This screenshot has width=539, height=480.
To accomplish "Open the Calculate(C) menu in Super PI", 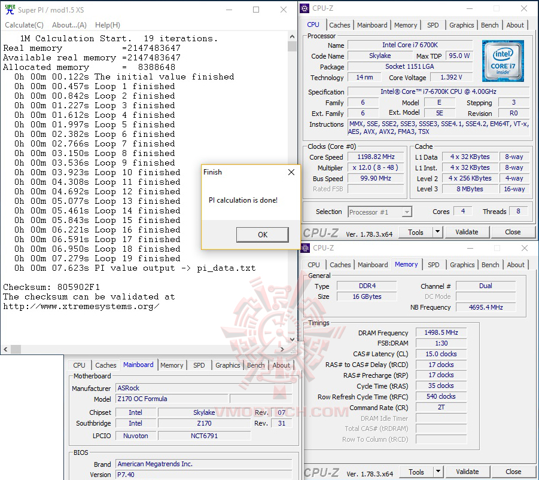I will [x=24, y=25].
